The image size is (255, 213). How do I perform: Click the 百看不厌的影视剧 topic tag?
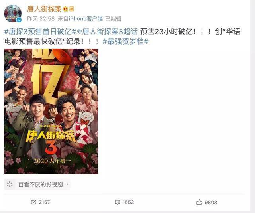point(41,184)
